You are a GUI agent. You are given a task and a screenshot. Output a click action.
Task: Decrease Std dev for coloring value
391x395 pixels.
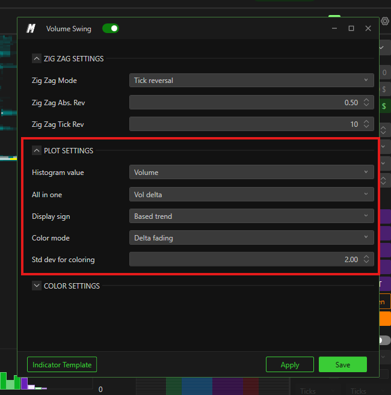pyautogui.click(x=366, y=262)
